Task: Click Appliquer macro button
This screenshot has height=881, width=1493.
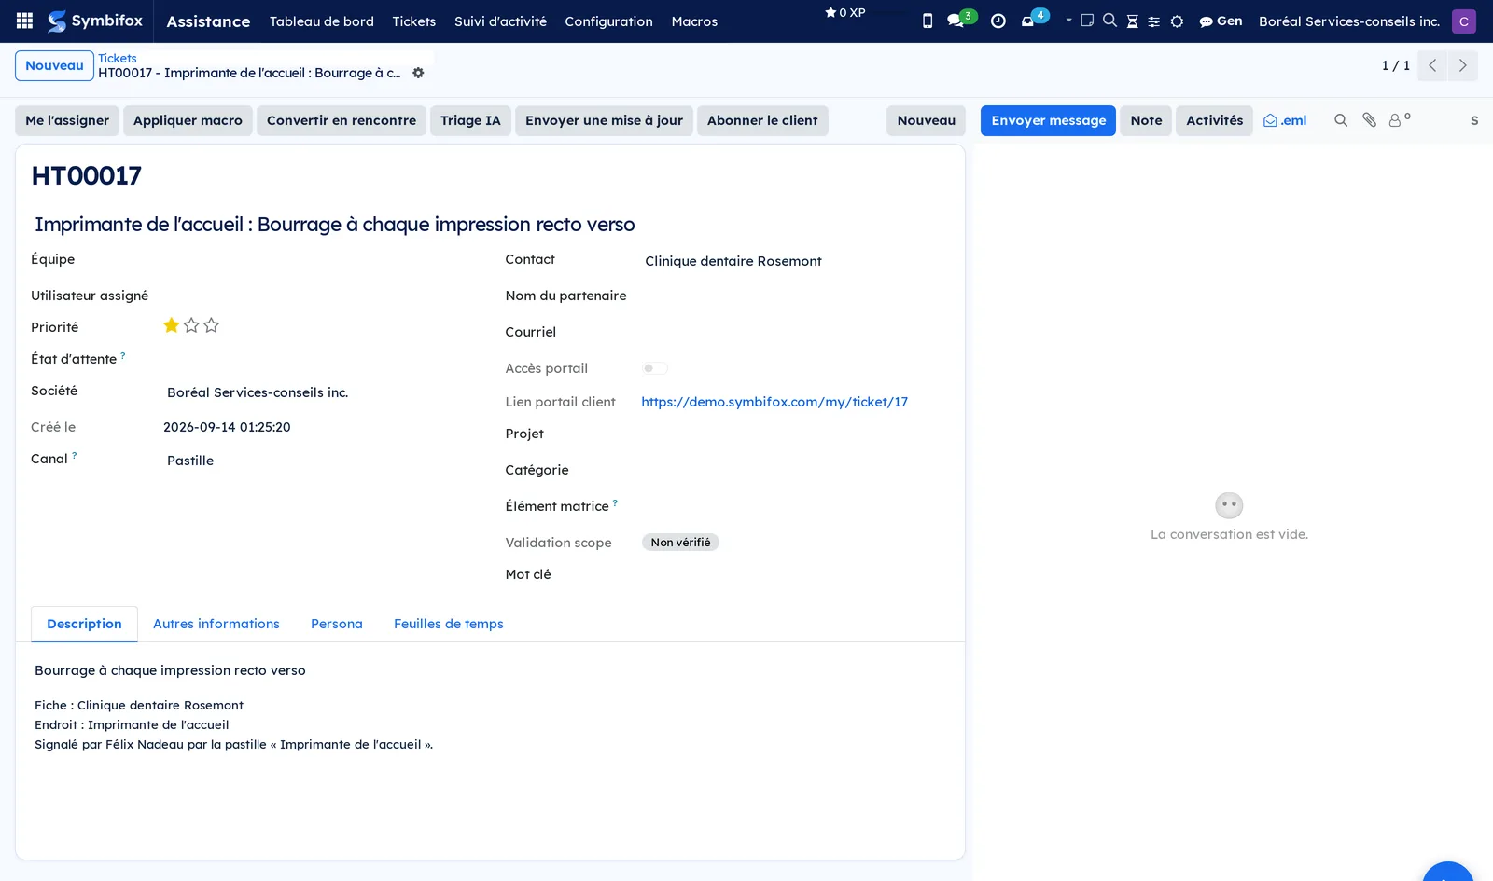Action: tap(188, 120)
